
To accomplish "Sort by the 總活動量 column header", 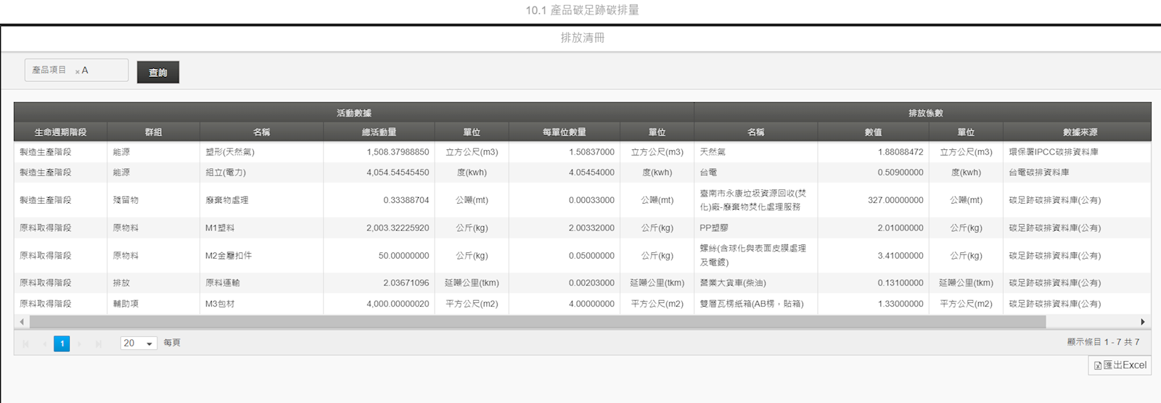I will click(379, 132).
